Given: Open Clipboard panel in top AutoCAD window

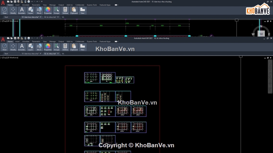Looking at the screenshot, I should [74, 11].
